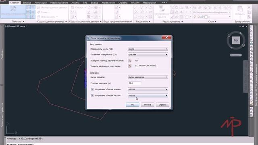
Task: Open the Проектная поверхность dropdown
Action: [148, 54]
